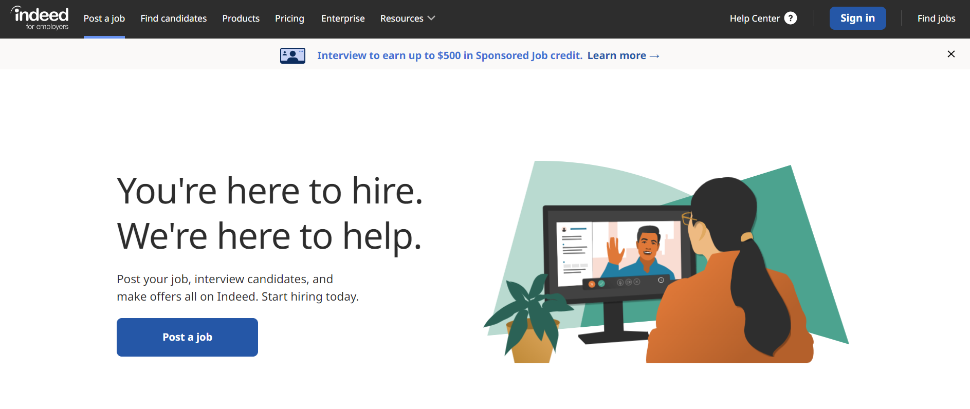Screen dimensions: 970x409
Task: Click the 'Post your job, interview candidates' description
Action: pyautogui.click(x=237, y=288)
